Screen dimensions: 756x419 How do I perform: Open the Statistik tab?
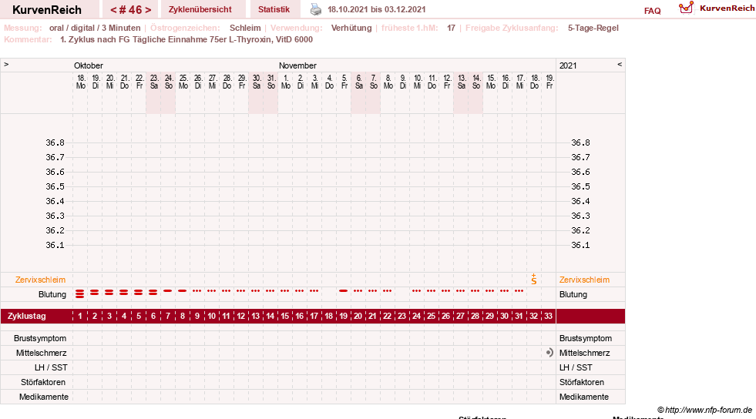point(274,9)
